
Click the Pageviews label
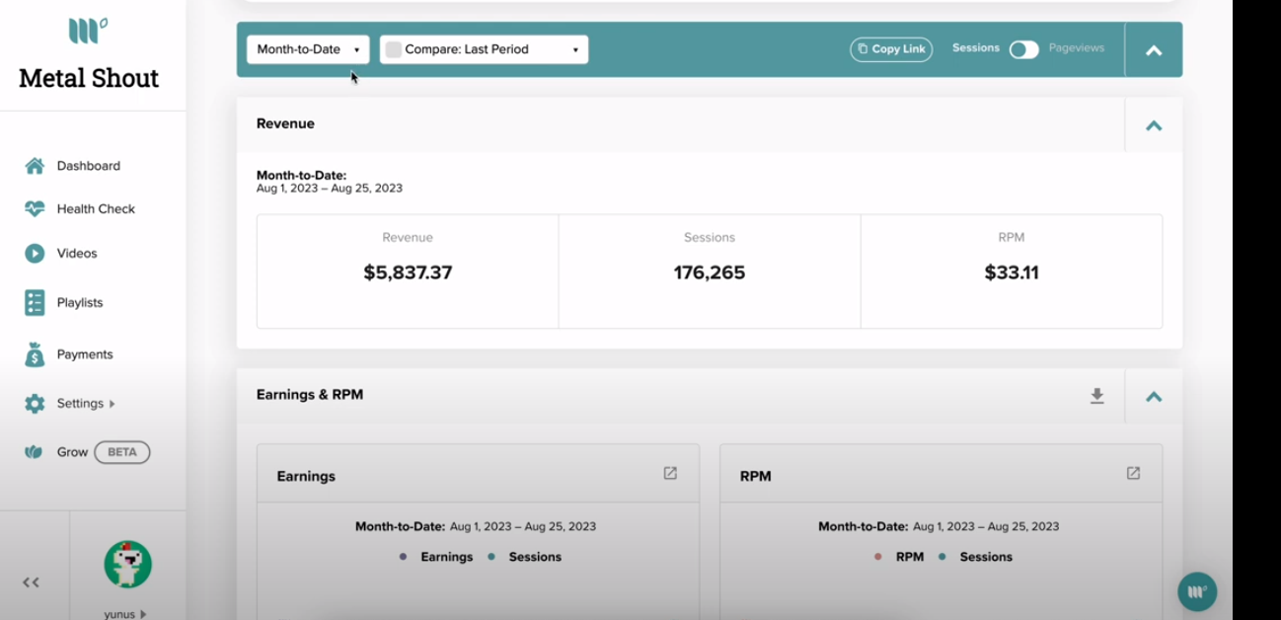point(1077,47)
